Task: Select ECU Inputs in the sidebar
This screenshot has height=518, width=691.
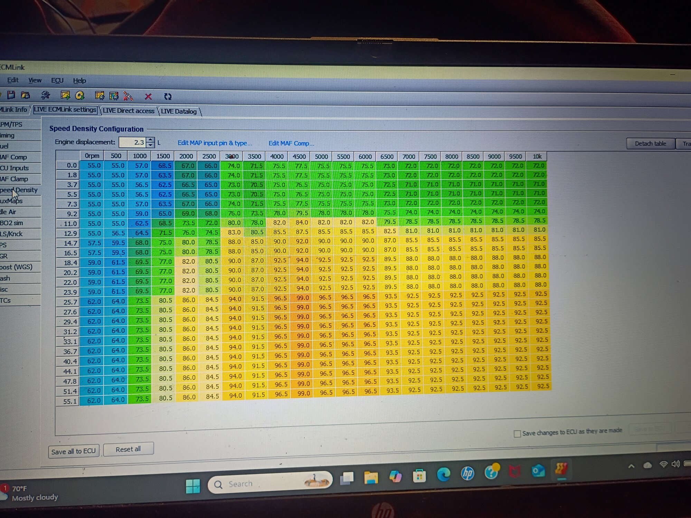Action: (x=19, y=168)
